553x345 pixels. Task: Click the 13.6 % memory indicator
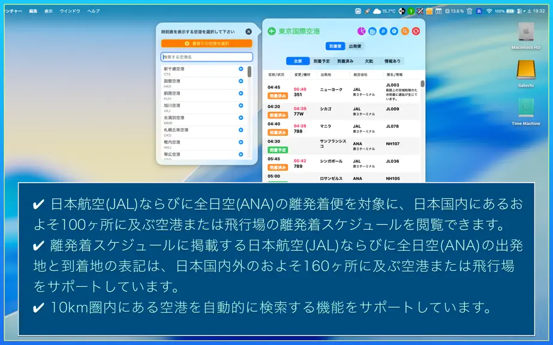454,11
